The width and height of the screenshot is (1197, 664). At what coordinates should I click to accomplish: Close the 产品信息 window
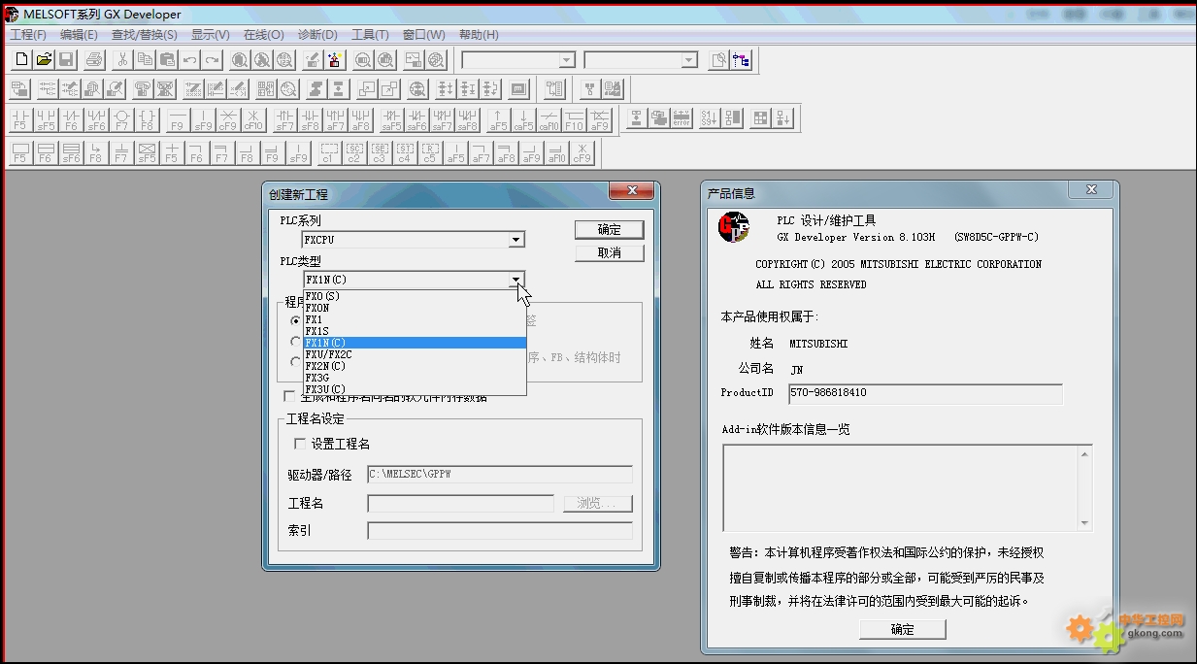click(x=1091, y=190)
